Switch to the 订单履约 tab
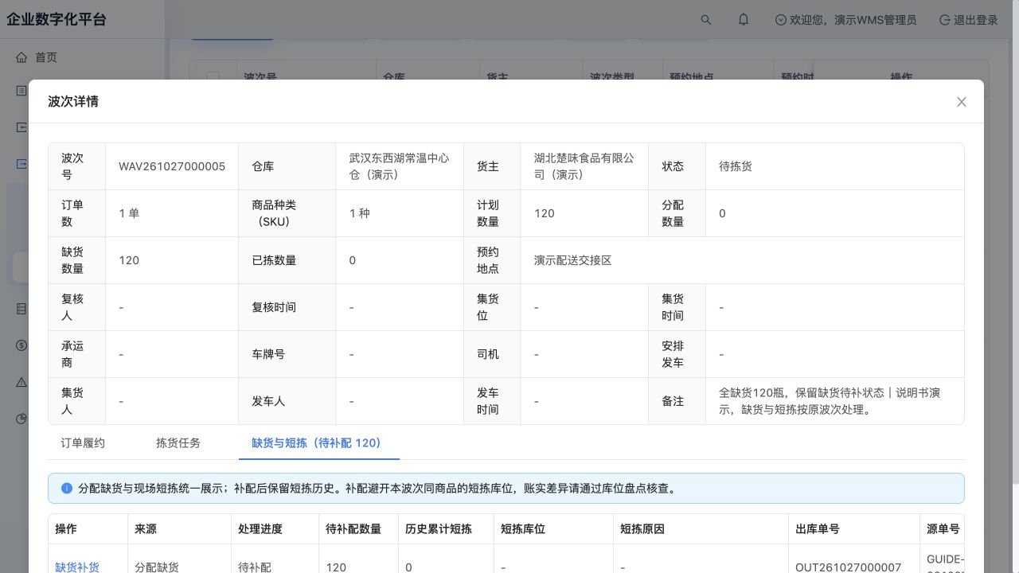The image size is (1019, 573). click(83, 442)
